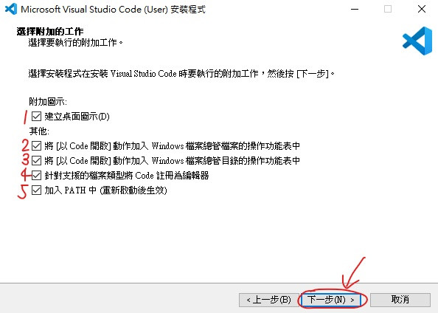Toggle 針對支援的檔案類型將 Code 註冊為編輯器 checkbox

36,176
